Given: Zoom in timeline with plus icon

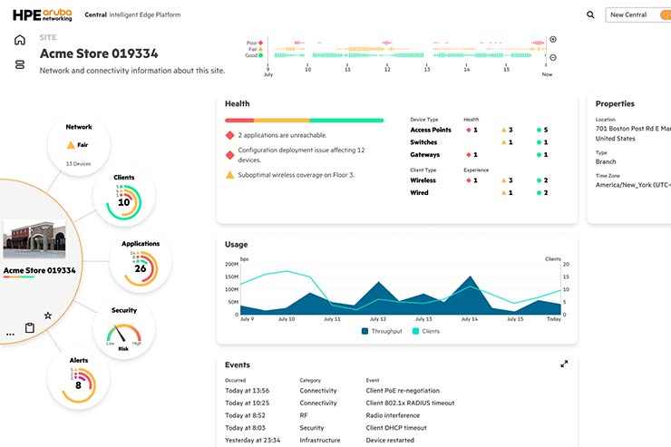Looking at the screenshot, I should click(x=553, y=40).
